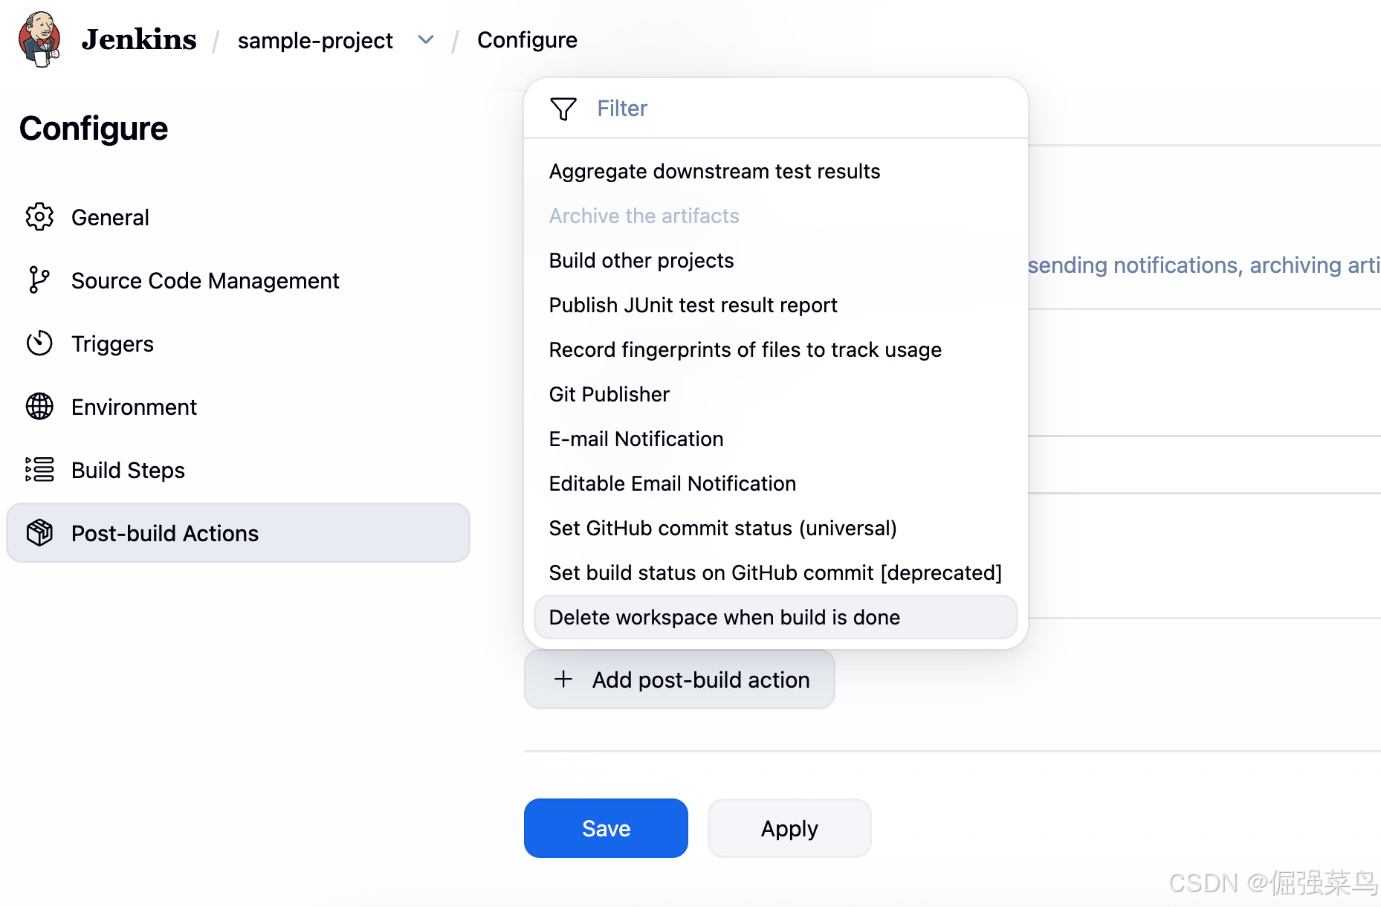The height and width of the screenshot is (907, 1381).
Task: Choose Editable Email Notification action
Action: (x=775, y=483)
